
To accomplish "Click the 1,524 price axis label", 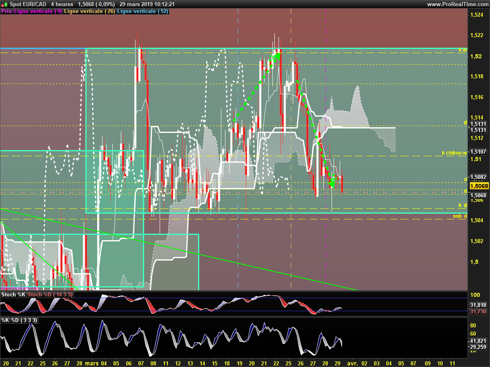I will click(x=477, y=15).
